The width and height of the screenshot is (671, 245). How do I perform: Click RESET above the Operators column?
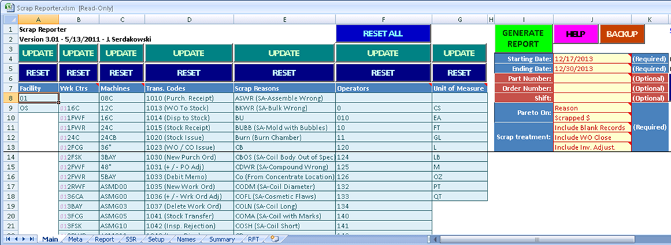coord(382,73)
